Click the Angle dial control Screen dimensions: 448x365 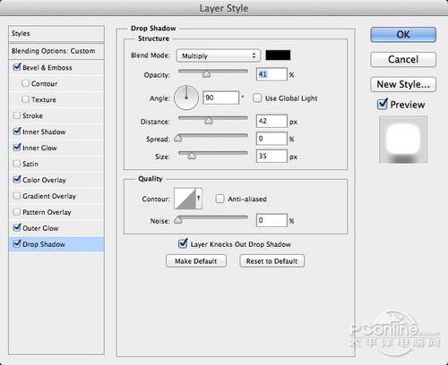click(186, 98)
